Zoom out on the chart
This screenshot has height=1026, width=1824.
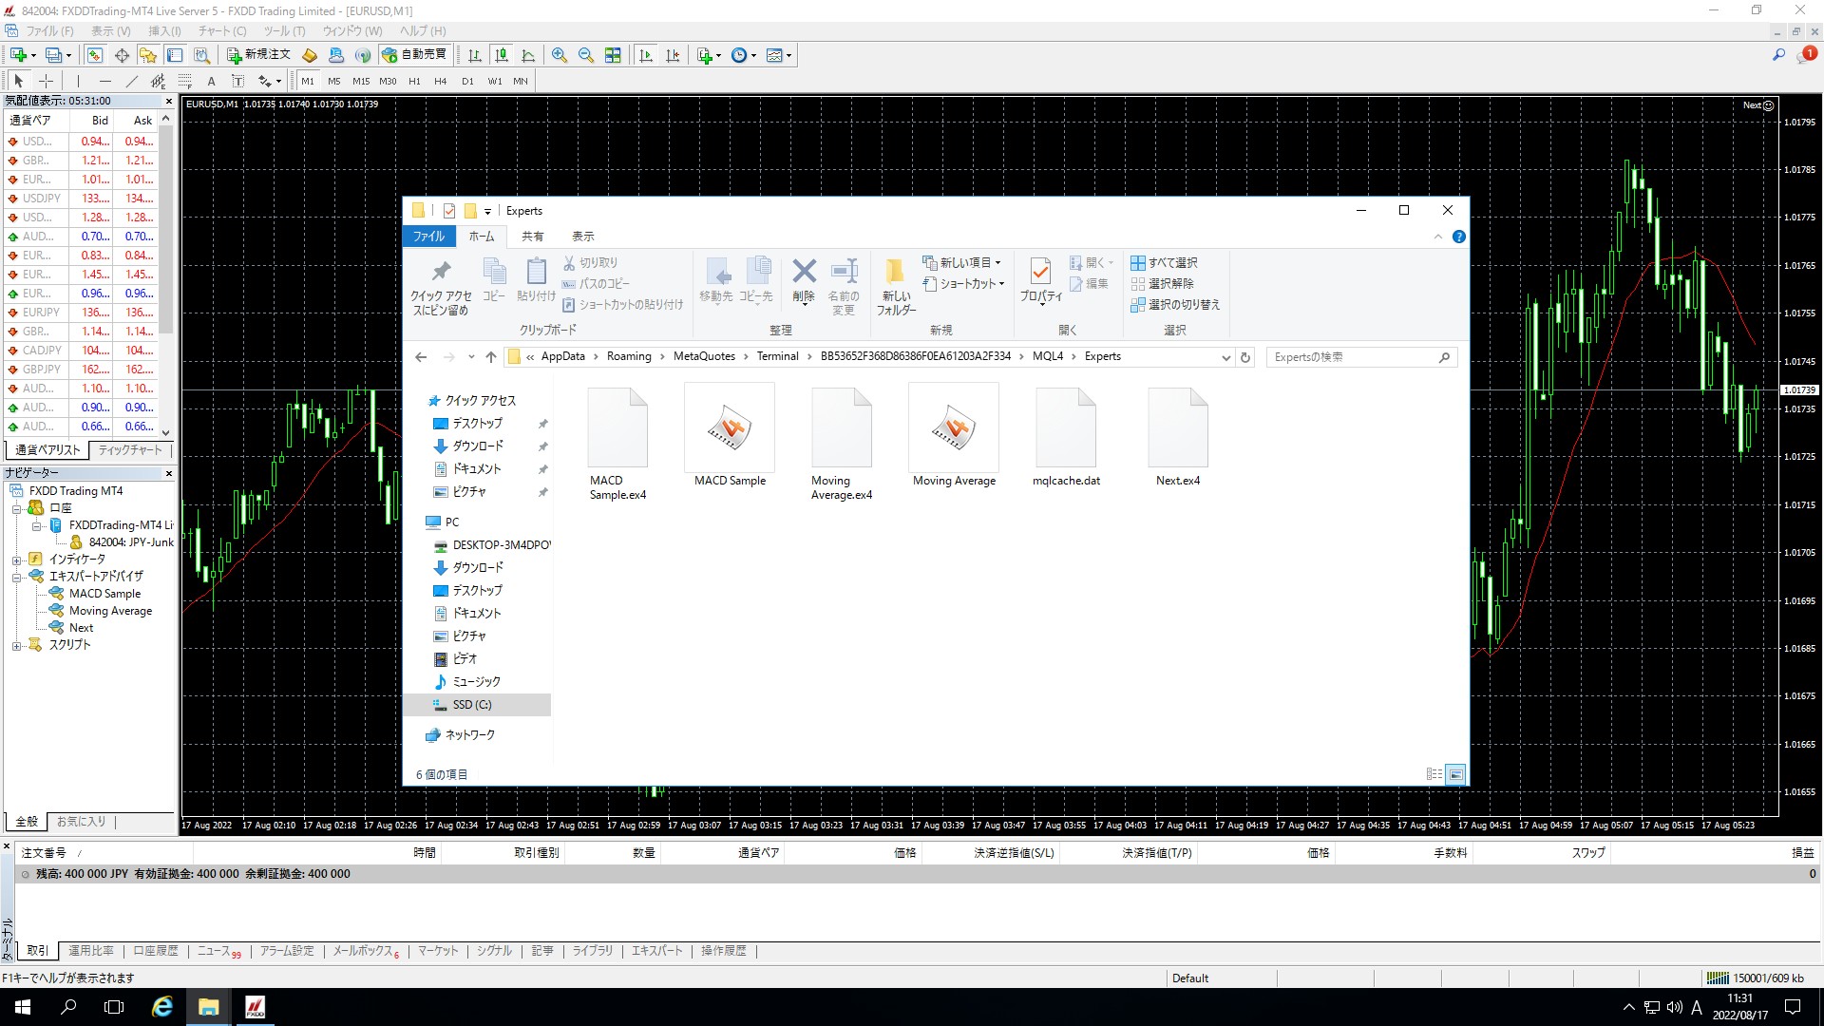[x=586, y=55]
